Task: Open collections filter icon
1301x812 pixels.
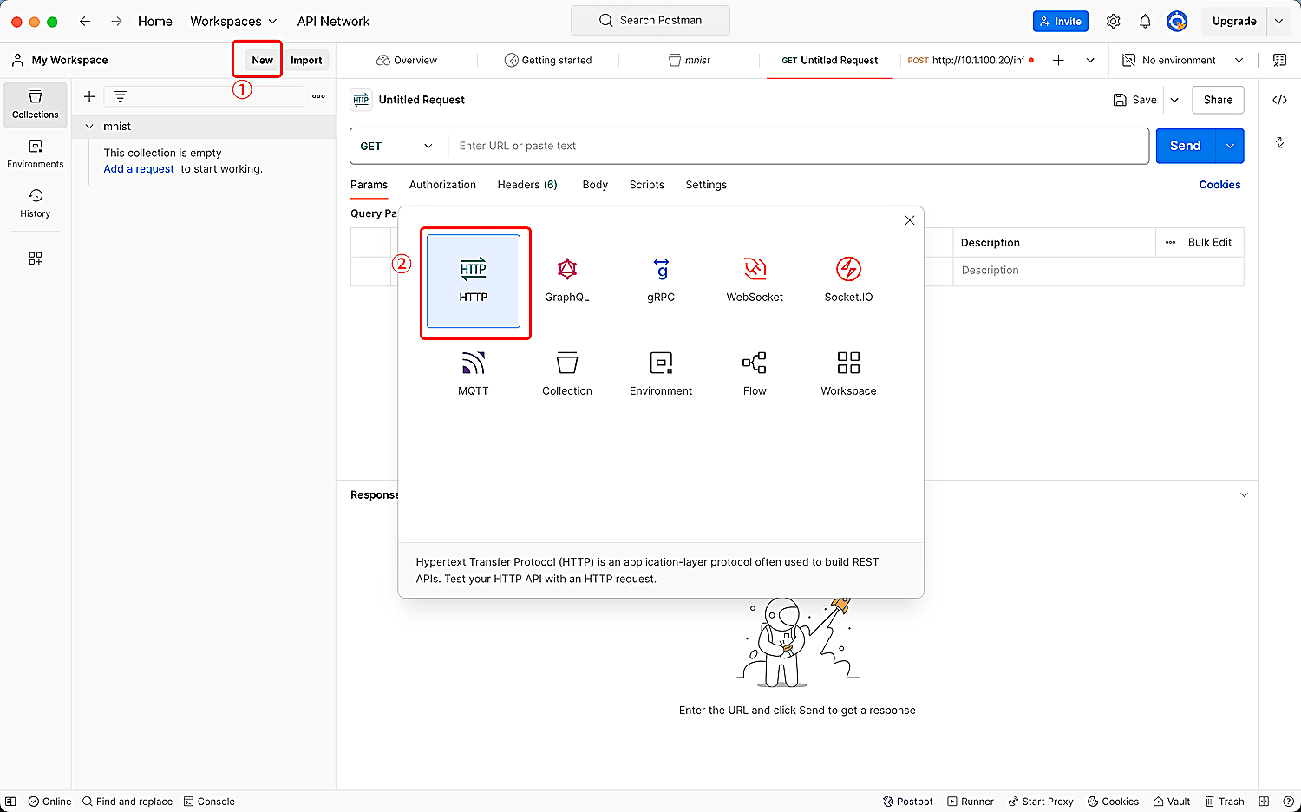Action: (121, 96)
